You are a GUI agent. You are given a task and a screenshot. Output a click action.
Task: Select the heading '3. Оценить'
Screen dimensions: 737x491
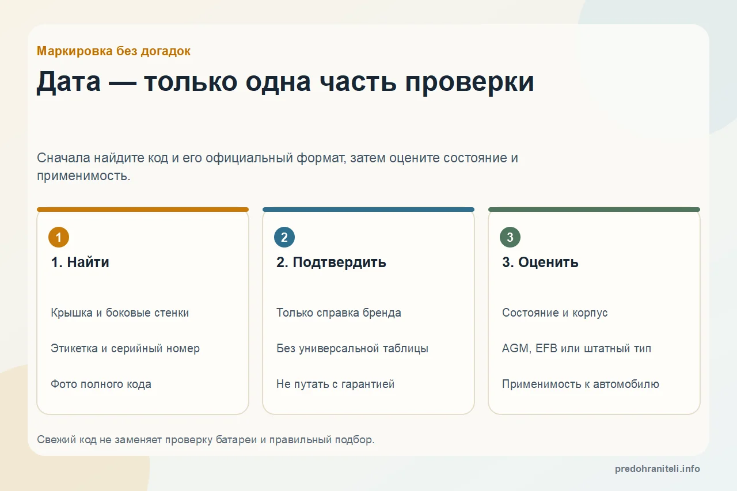click(540, 262)
